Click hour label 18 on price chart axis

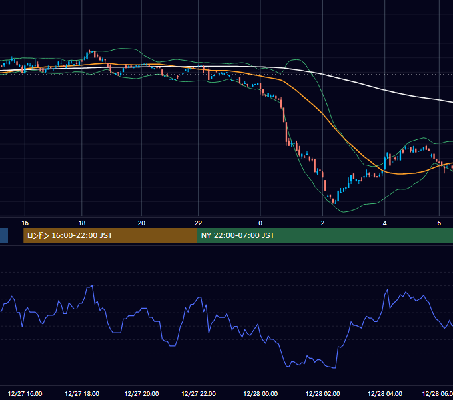click(x=82, y=223)
